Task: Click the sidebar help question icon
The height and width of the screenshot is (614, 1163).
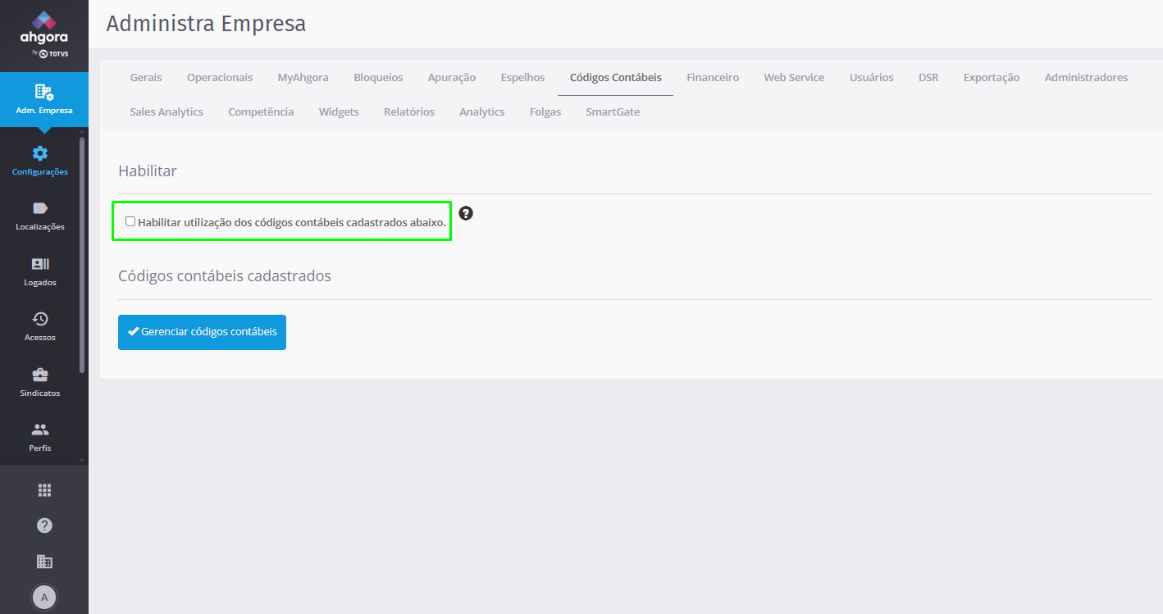Action: [x=44, y=525]
